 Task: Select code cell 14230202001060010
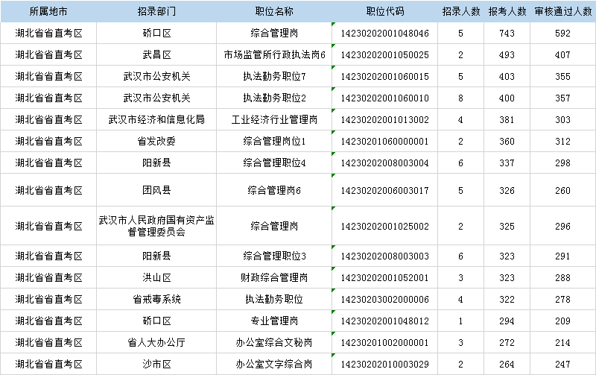384,98
